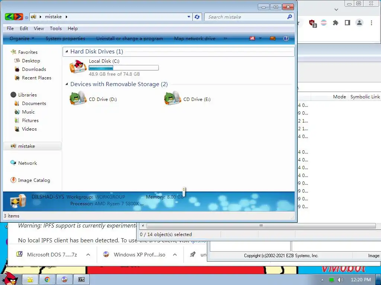
Task: Show hidden tray icons arrow
Action: coord(323,280)
